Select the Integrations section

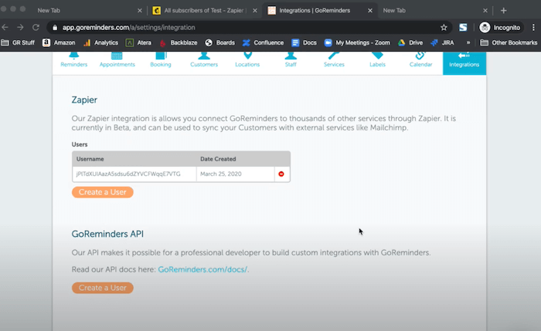point(464,63)
